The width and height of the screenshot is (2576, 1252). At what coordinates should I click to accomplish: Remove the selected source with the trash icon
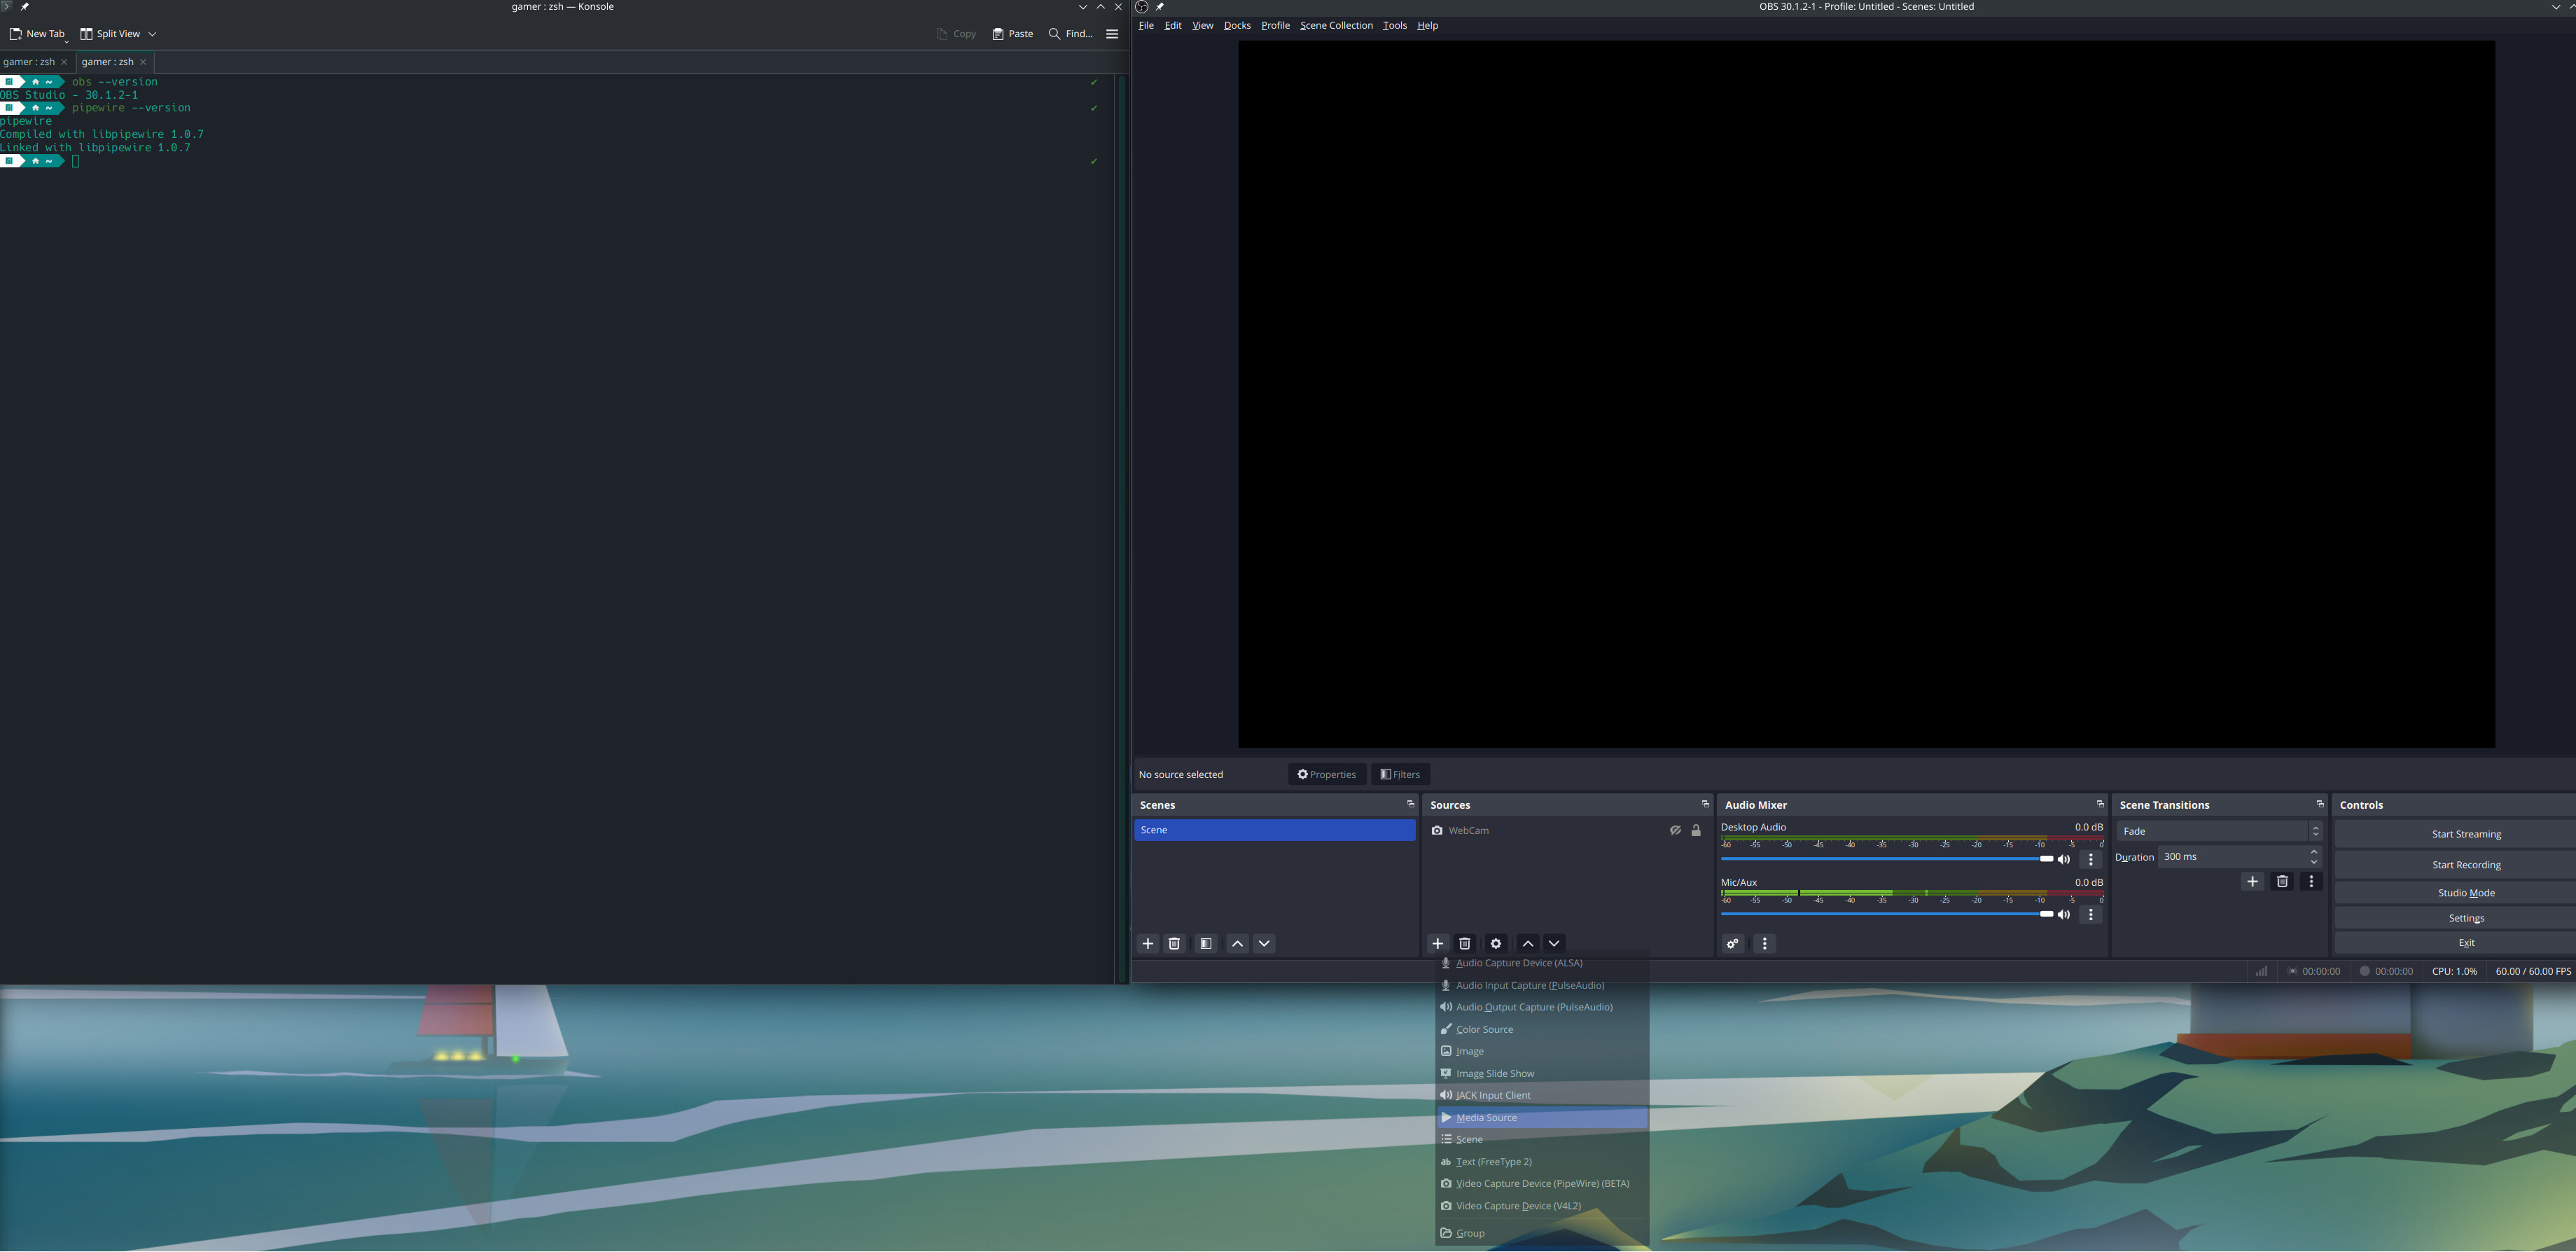click(1465, 943)
